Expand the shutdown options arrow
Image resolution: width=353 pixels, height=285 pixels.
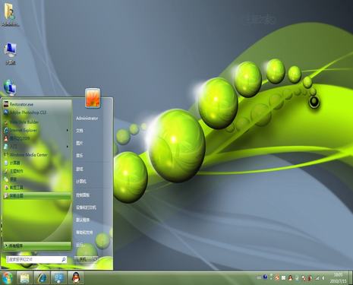[x=95, y=259]
